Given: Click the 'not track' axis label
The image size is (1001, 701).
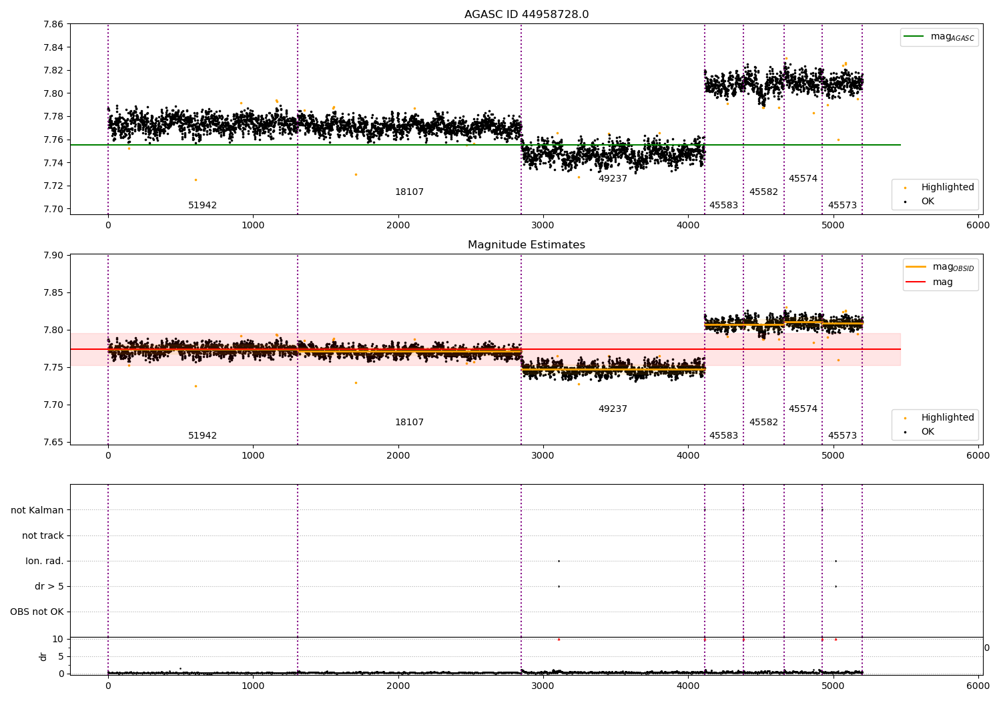Looking at the screenshot, I should (43, 535).
